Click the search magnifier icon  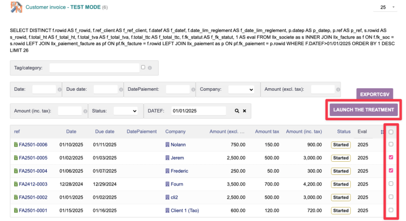(x=236, y=110)
